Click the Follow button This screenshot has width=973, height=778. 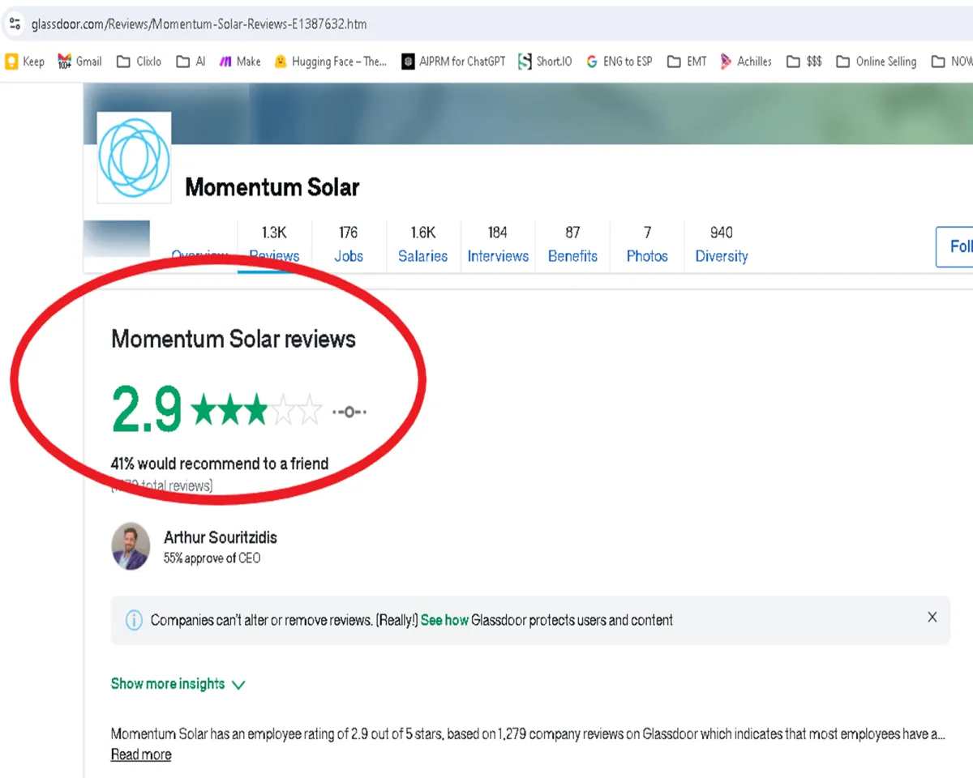[x=954, y=246]
